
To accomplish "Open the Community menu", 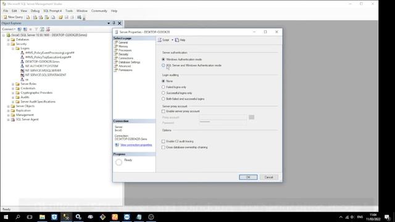I will 99,11.
